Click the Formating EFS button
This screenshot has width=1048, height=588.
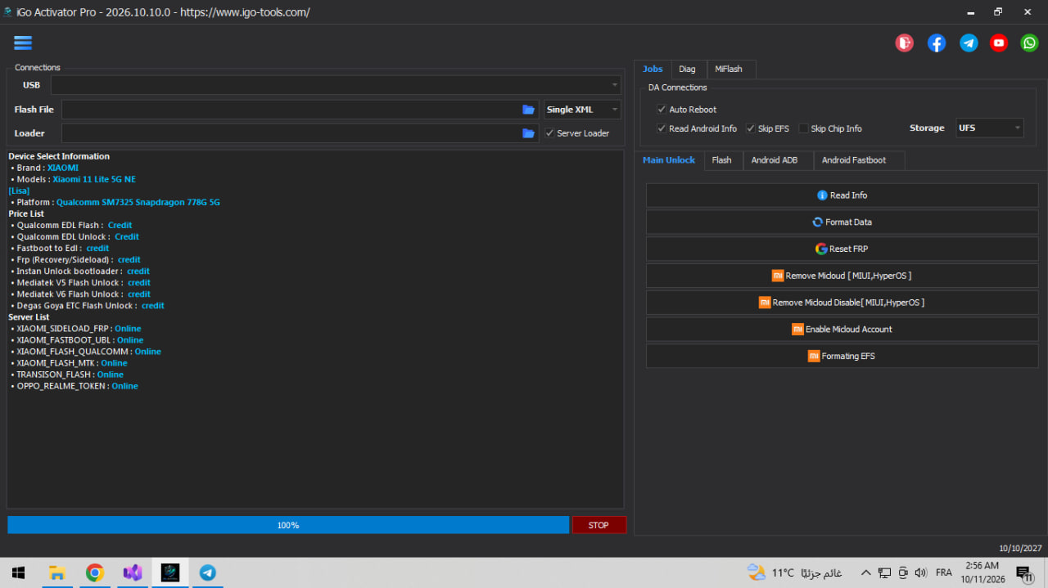click(842, 356)
